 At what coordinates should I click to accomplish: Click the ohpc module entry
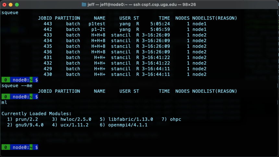point(176,119)
